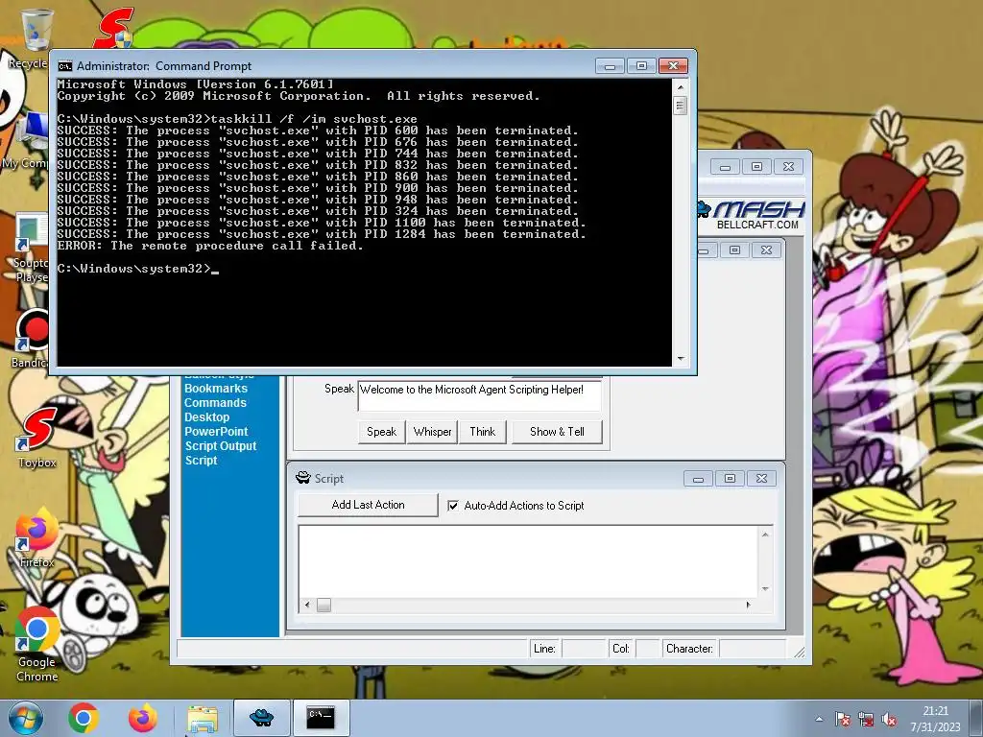Open Desktop in the blue sidebar
Image resolution: width=983 pixels, height=737 pixels.
click(207, 417)
